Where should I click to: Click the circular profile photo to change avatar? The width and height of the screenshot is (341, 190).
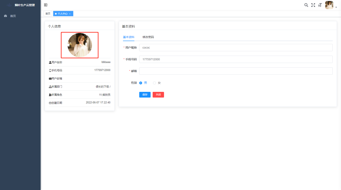80,45
